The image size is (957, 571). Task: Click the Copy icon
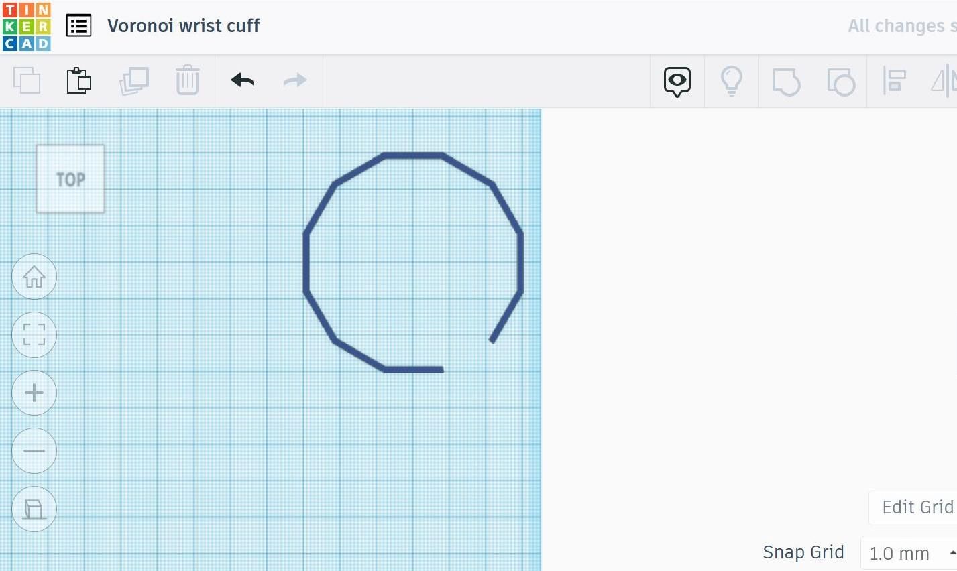pyautogui.click(x=27, y=80)
